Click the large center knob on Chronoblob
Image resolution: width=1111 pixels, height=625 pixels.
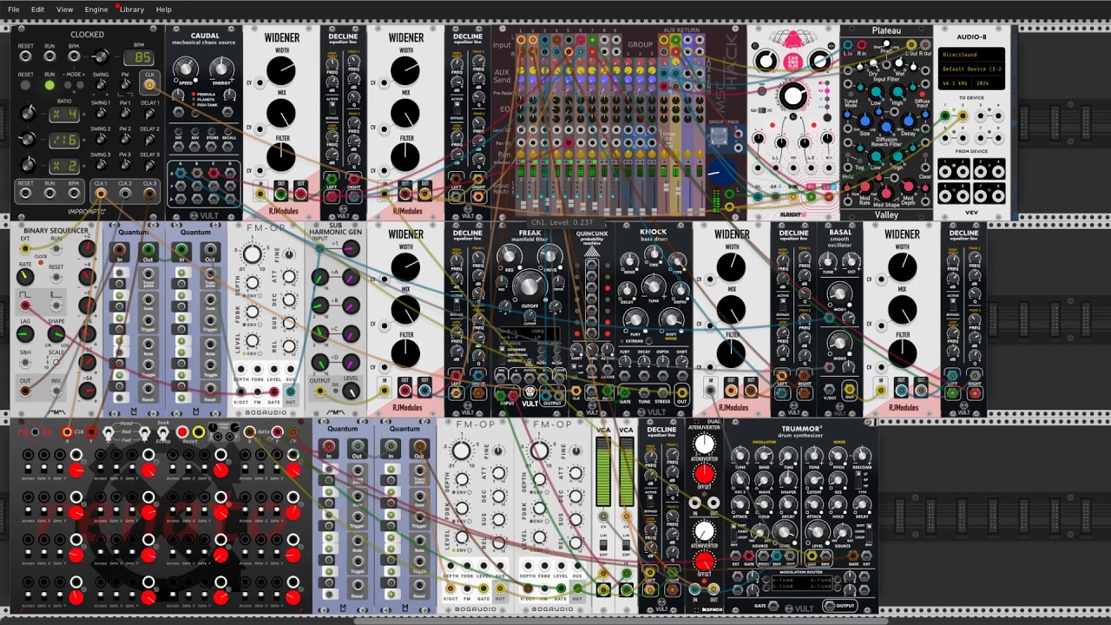[792, 96]
